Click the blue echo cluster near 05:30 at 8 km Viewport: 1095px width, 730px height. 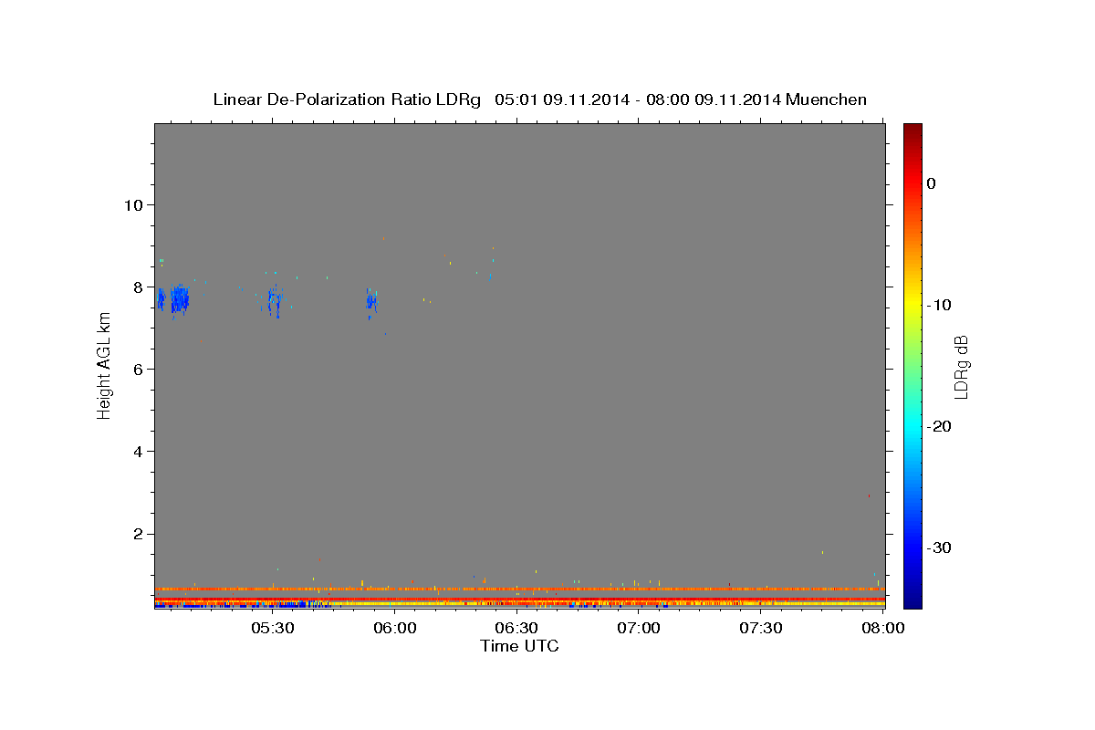pyautogui.click(x=273, y=299)
